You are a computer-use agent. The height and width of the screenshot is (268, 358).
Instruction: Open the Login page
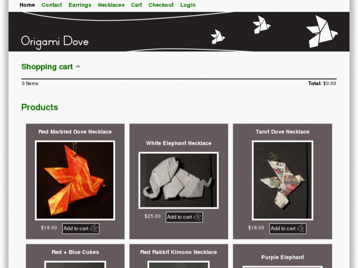188,5
